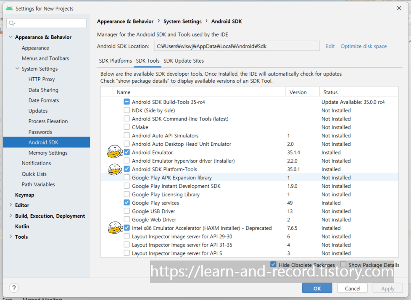The width and height of the screenshot is (411, 300).
Task: Enable Android Auto Desktop Head Unit Emulator
Action: click(127, 144)
